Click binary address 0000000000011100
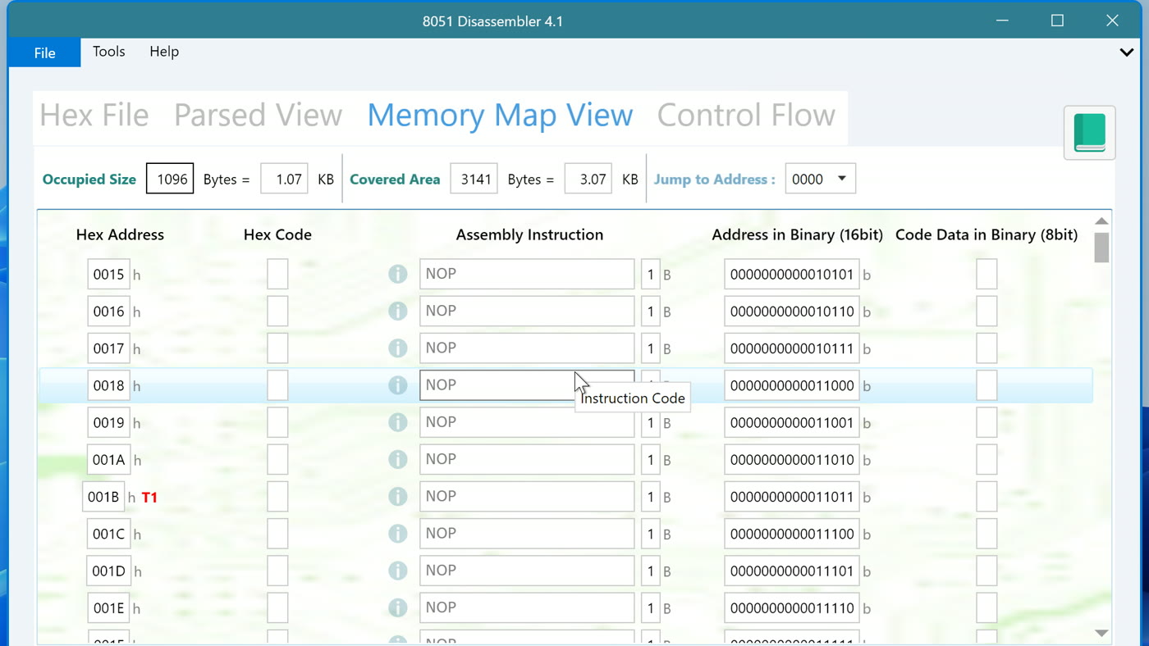The height and width of the screenshot is (646, 1149). pos(792,534)
